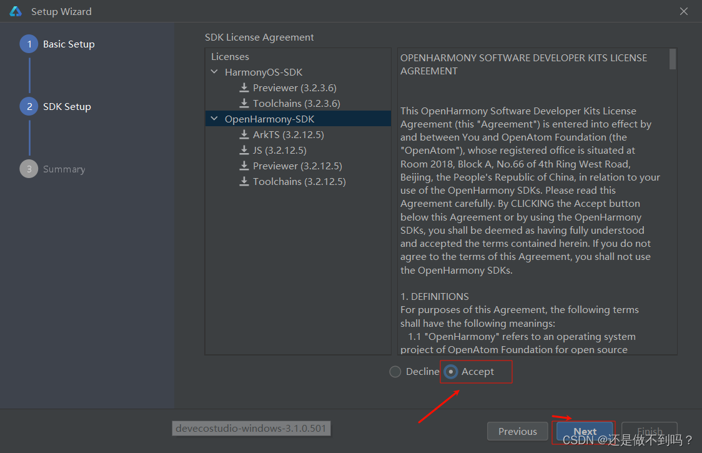
Task: Go to the Summary step
Action: pos(64,169)
